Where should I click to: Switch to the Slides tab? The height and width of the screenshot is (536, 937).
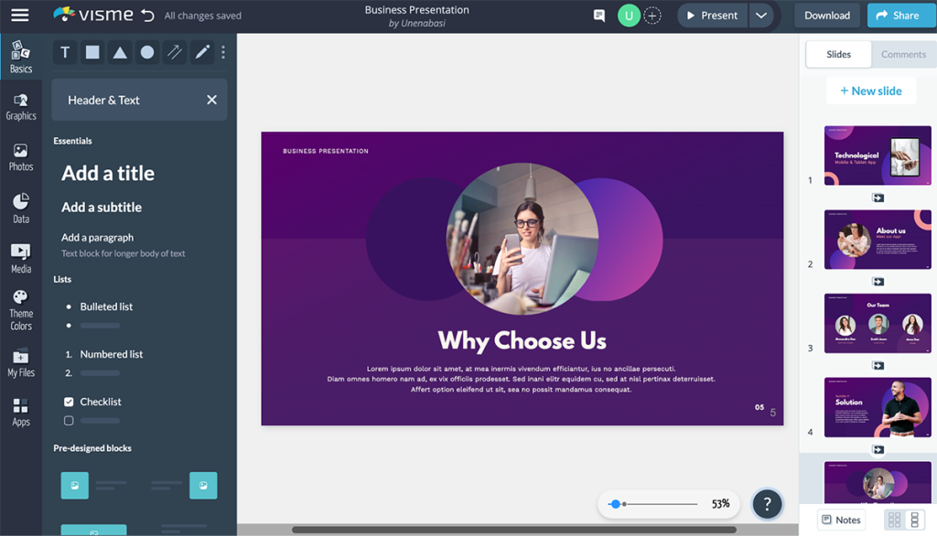(837, 54)
